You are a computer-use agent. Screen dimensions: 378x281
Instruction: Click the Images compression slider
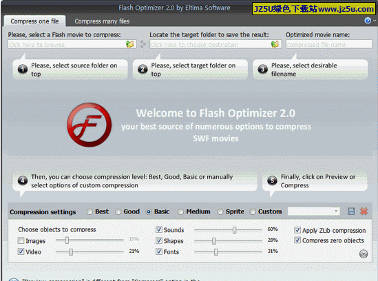click(x=90, y=240)
